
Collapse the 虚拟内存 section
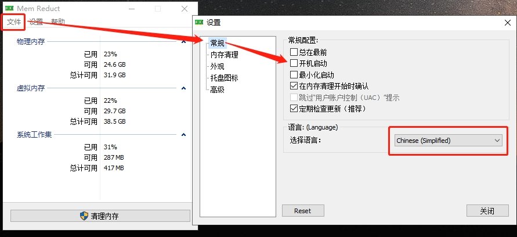pyautogui.click(x=184, y=88)
